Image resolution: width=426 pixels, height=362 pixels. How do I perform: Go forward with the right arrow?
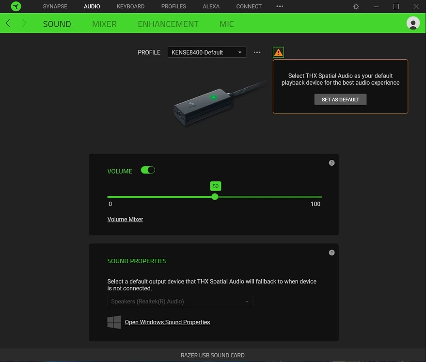tap(24, 23)
